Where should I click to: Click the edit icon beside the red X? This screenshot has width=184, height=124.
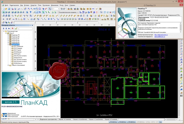(16, 29)
